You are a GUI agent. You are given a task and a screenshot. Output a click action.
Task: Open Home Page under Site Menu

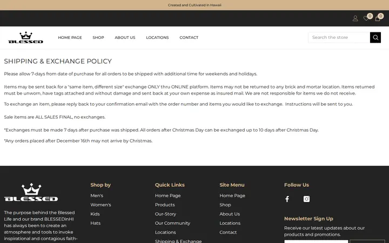coord(232,195)
